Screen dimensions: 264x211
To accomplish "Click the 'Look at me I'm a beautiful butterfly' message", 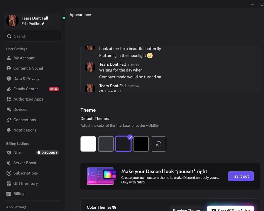I will [130, 49].
